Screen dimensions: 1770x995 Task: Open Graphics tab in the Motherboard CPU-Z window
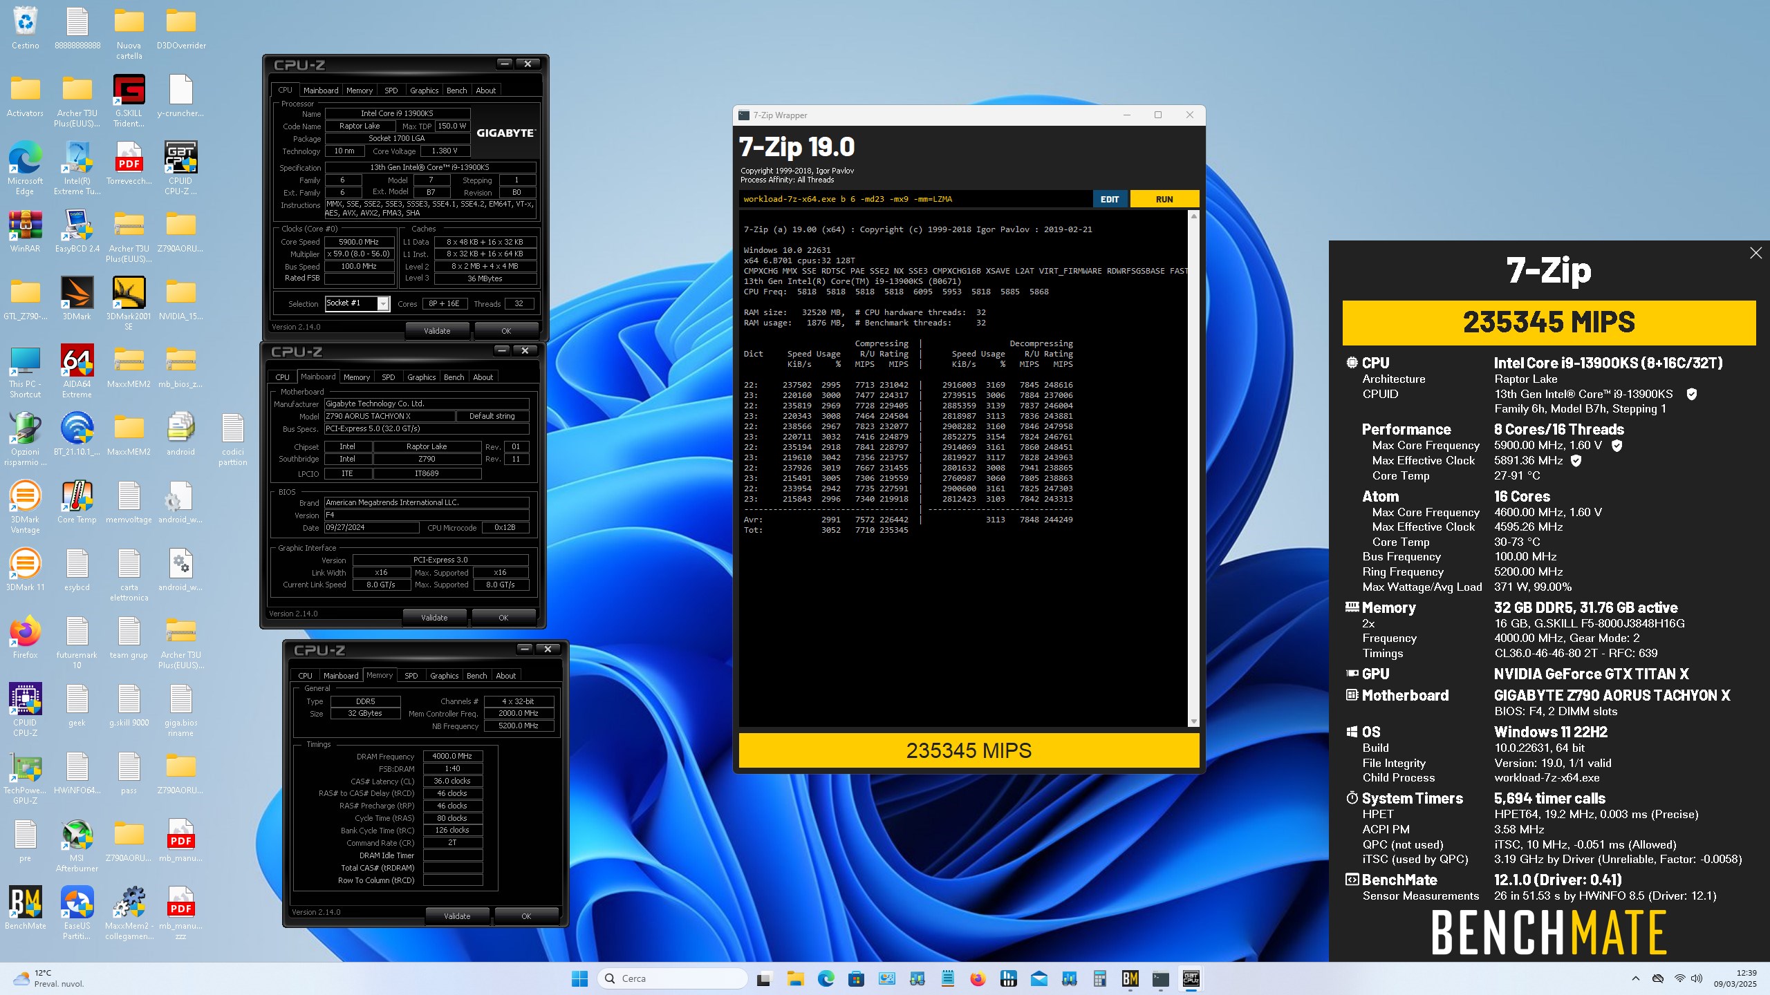(x=421, y=377)
